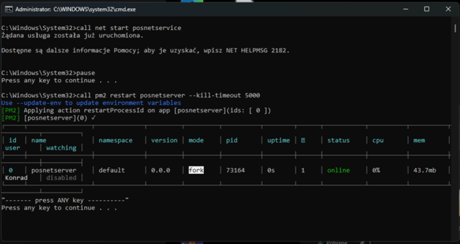Click the cmd.exe icon in title bar

coord(9,9)
